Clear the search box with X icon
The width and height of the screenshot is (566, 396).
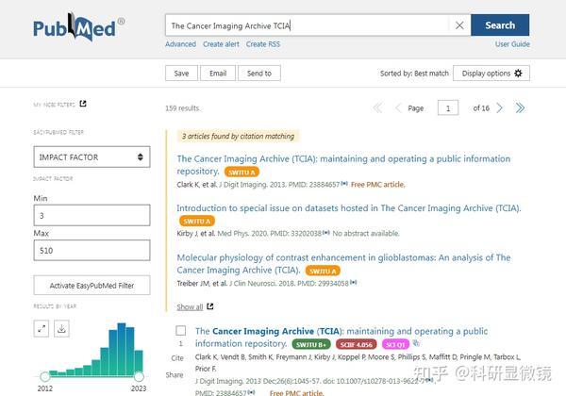pyautogui.click(x=459, y=25)
